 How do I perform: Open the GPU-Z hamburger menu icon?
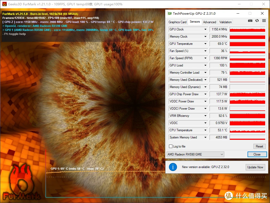tap(264, 21)
